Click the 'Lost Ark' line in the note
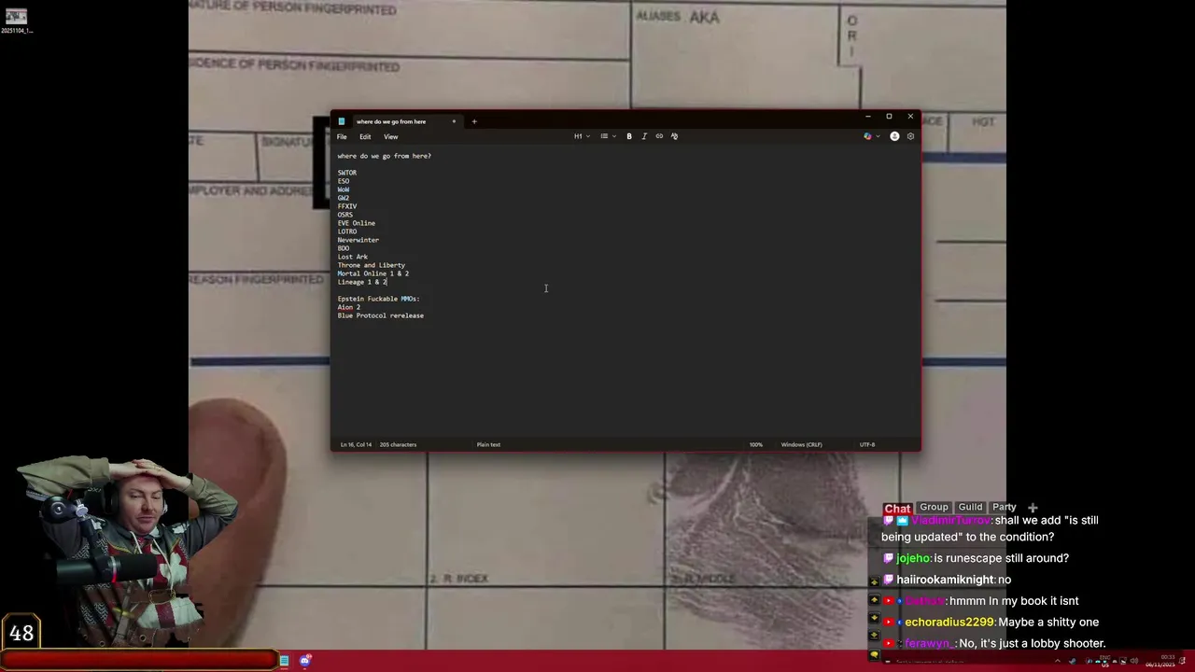1195x672 pixels. tap(353, 257)
